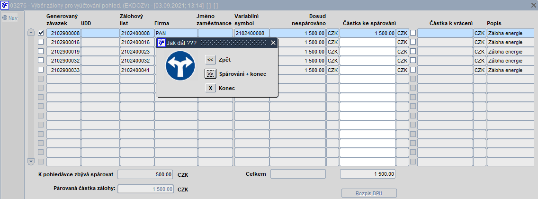Check the row 2102900033 selection checkbox
Viewport: 538px width, 199px height.
(x=41, y=70)
